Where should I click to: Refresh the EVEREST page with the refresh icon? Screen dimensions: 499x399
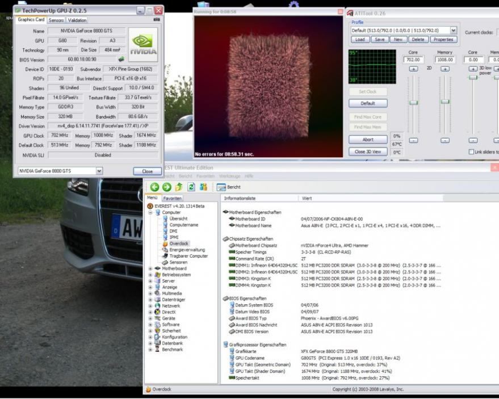coord(191,187)
